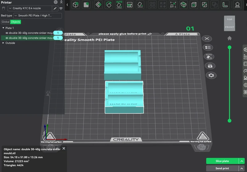Image resolution: width=247 pixels, height=172 pixels.
Task: Click the Add object cube icon
Action: coord(76,5)
